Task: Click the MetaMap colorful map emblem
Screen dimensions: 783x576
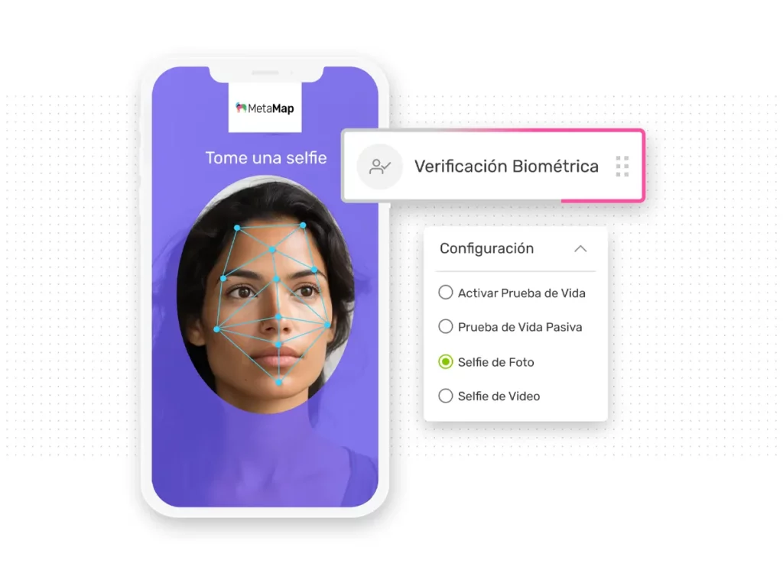Action: click(241, 108)
